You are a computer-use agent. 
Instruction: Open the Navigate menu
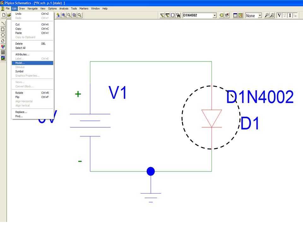coord(33,9)
